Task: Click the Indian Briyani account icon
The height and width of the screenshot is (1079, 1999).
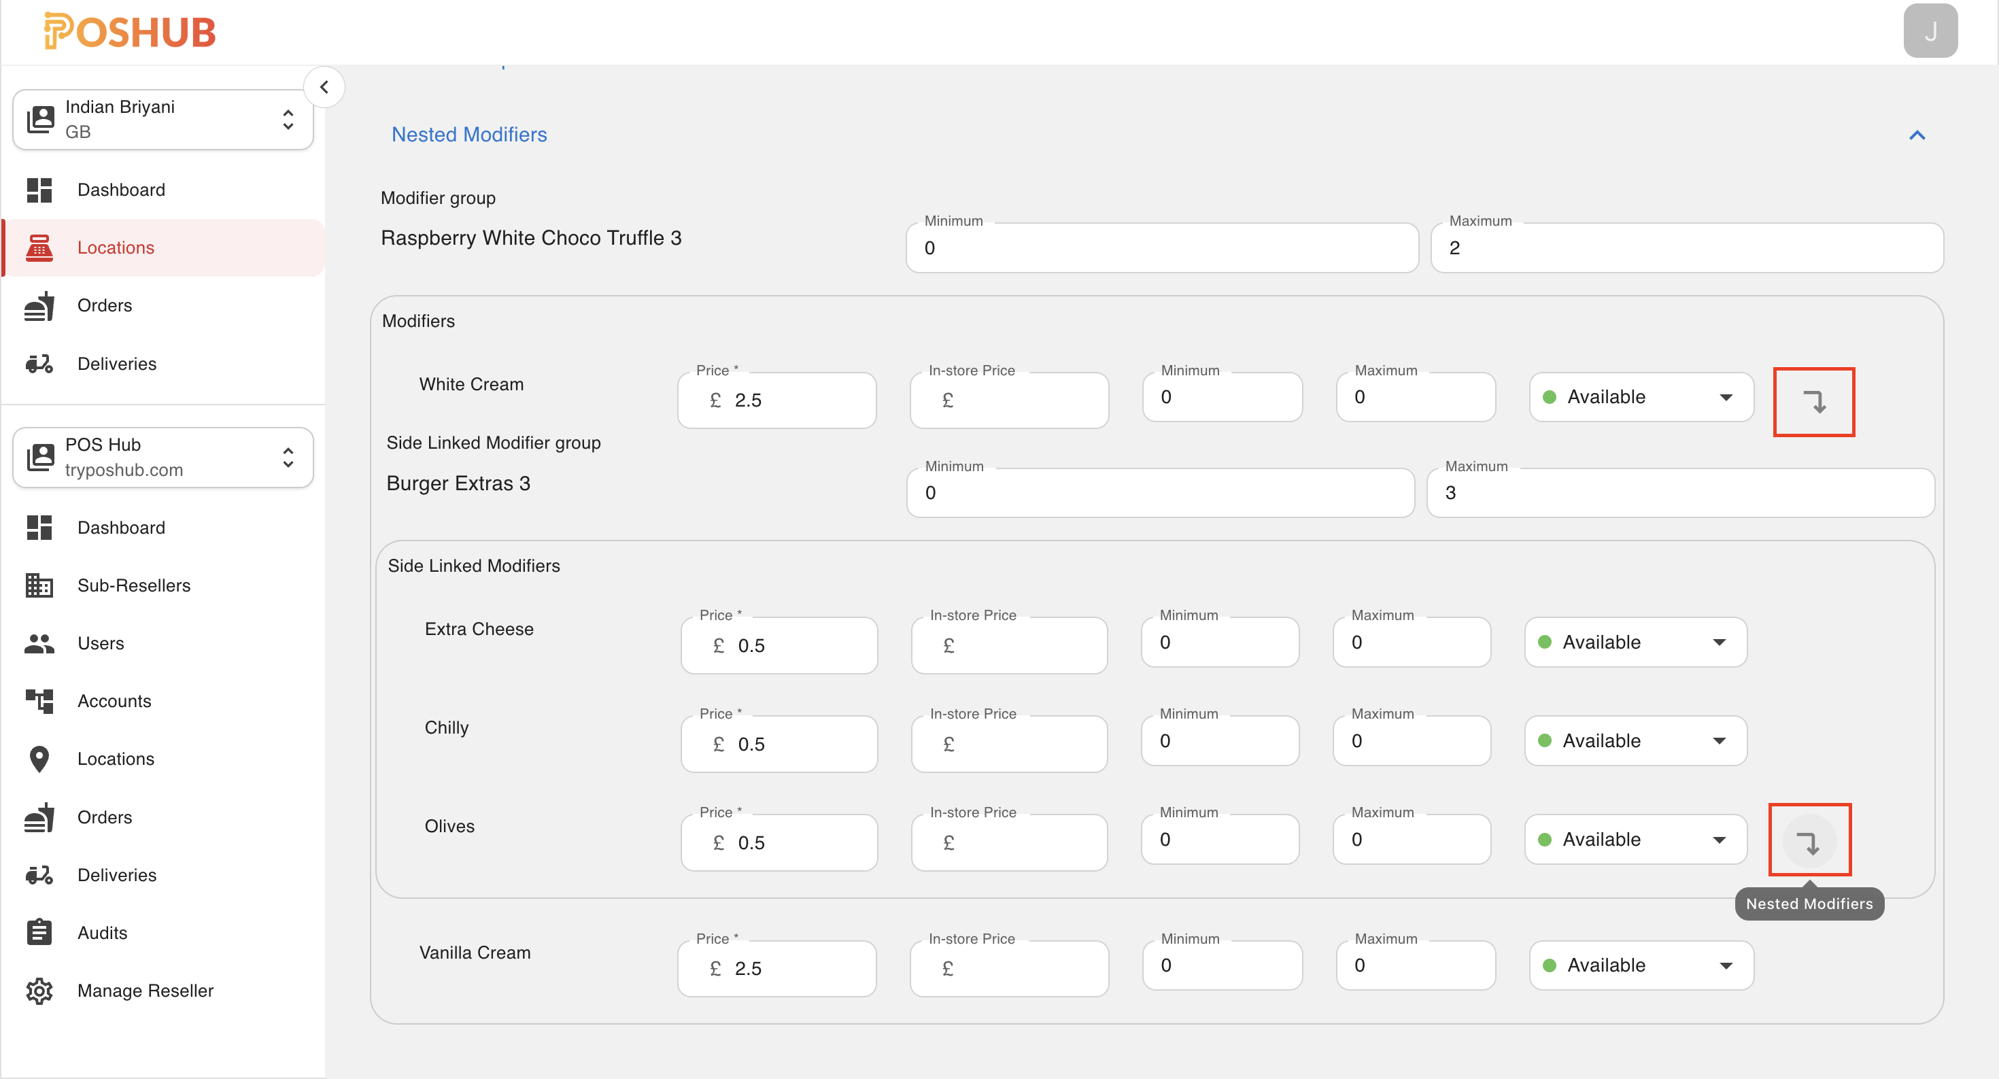Action: coord(40,119)
